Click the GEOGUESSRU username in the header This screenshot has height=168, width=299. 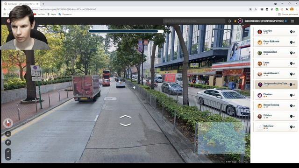coord(265,21)
